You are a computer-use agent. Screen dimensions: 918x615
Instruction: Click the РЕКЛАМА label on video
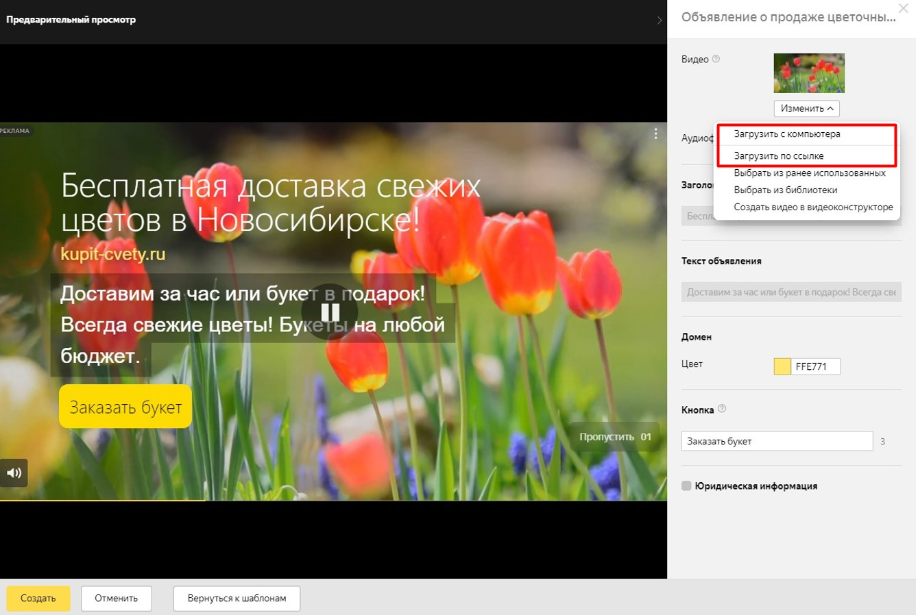[15, 131]
